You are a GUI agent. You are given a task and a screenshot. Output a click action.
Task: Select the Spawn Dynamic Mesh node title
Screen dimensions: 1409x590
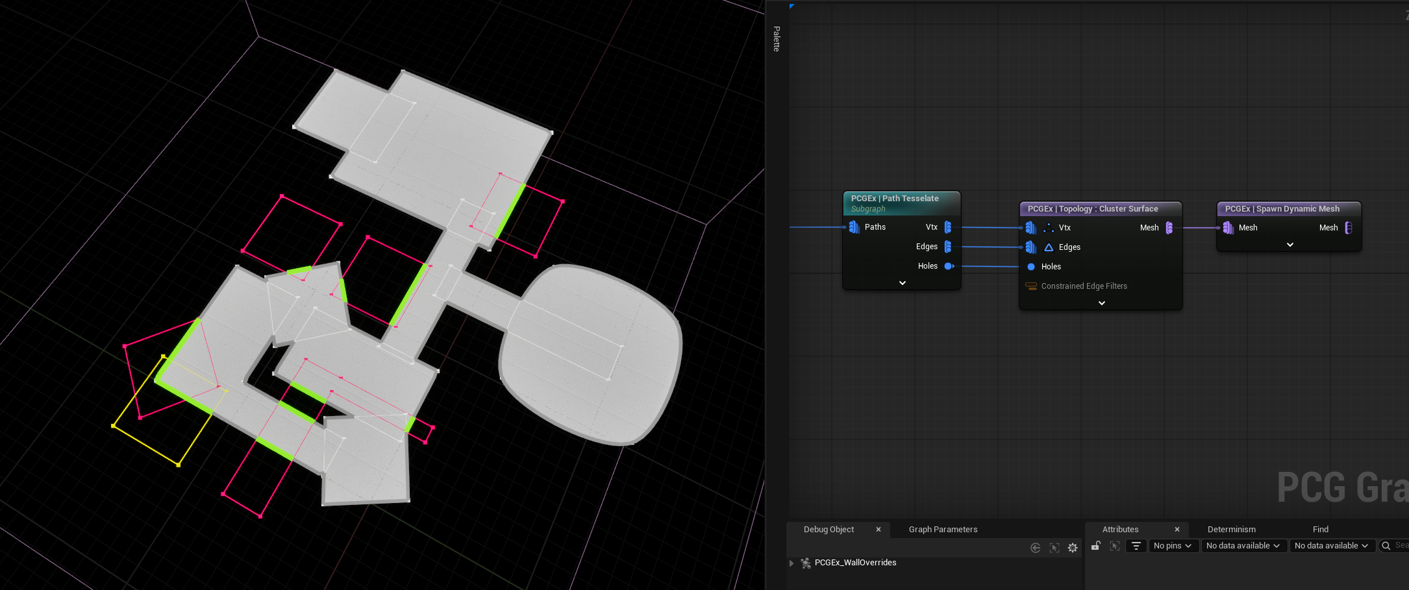tap(1282, 209)
